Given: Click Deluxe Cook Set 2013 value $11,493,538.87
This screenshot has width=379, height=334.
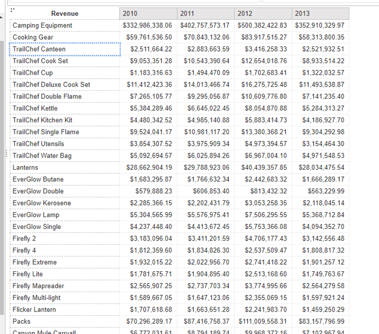Looking at the screenshot, I should (322, 85).
